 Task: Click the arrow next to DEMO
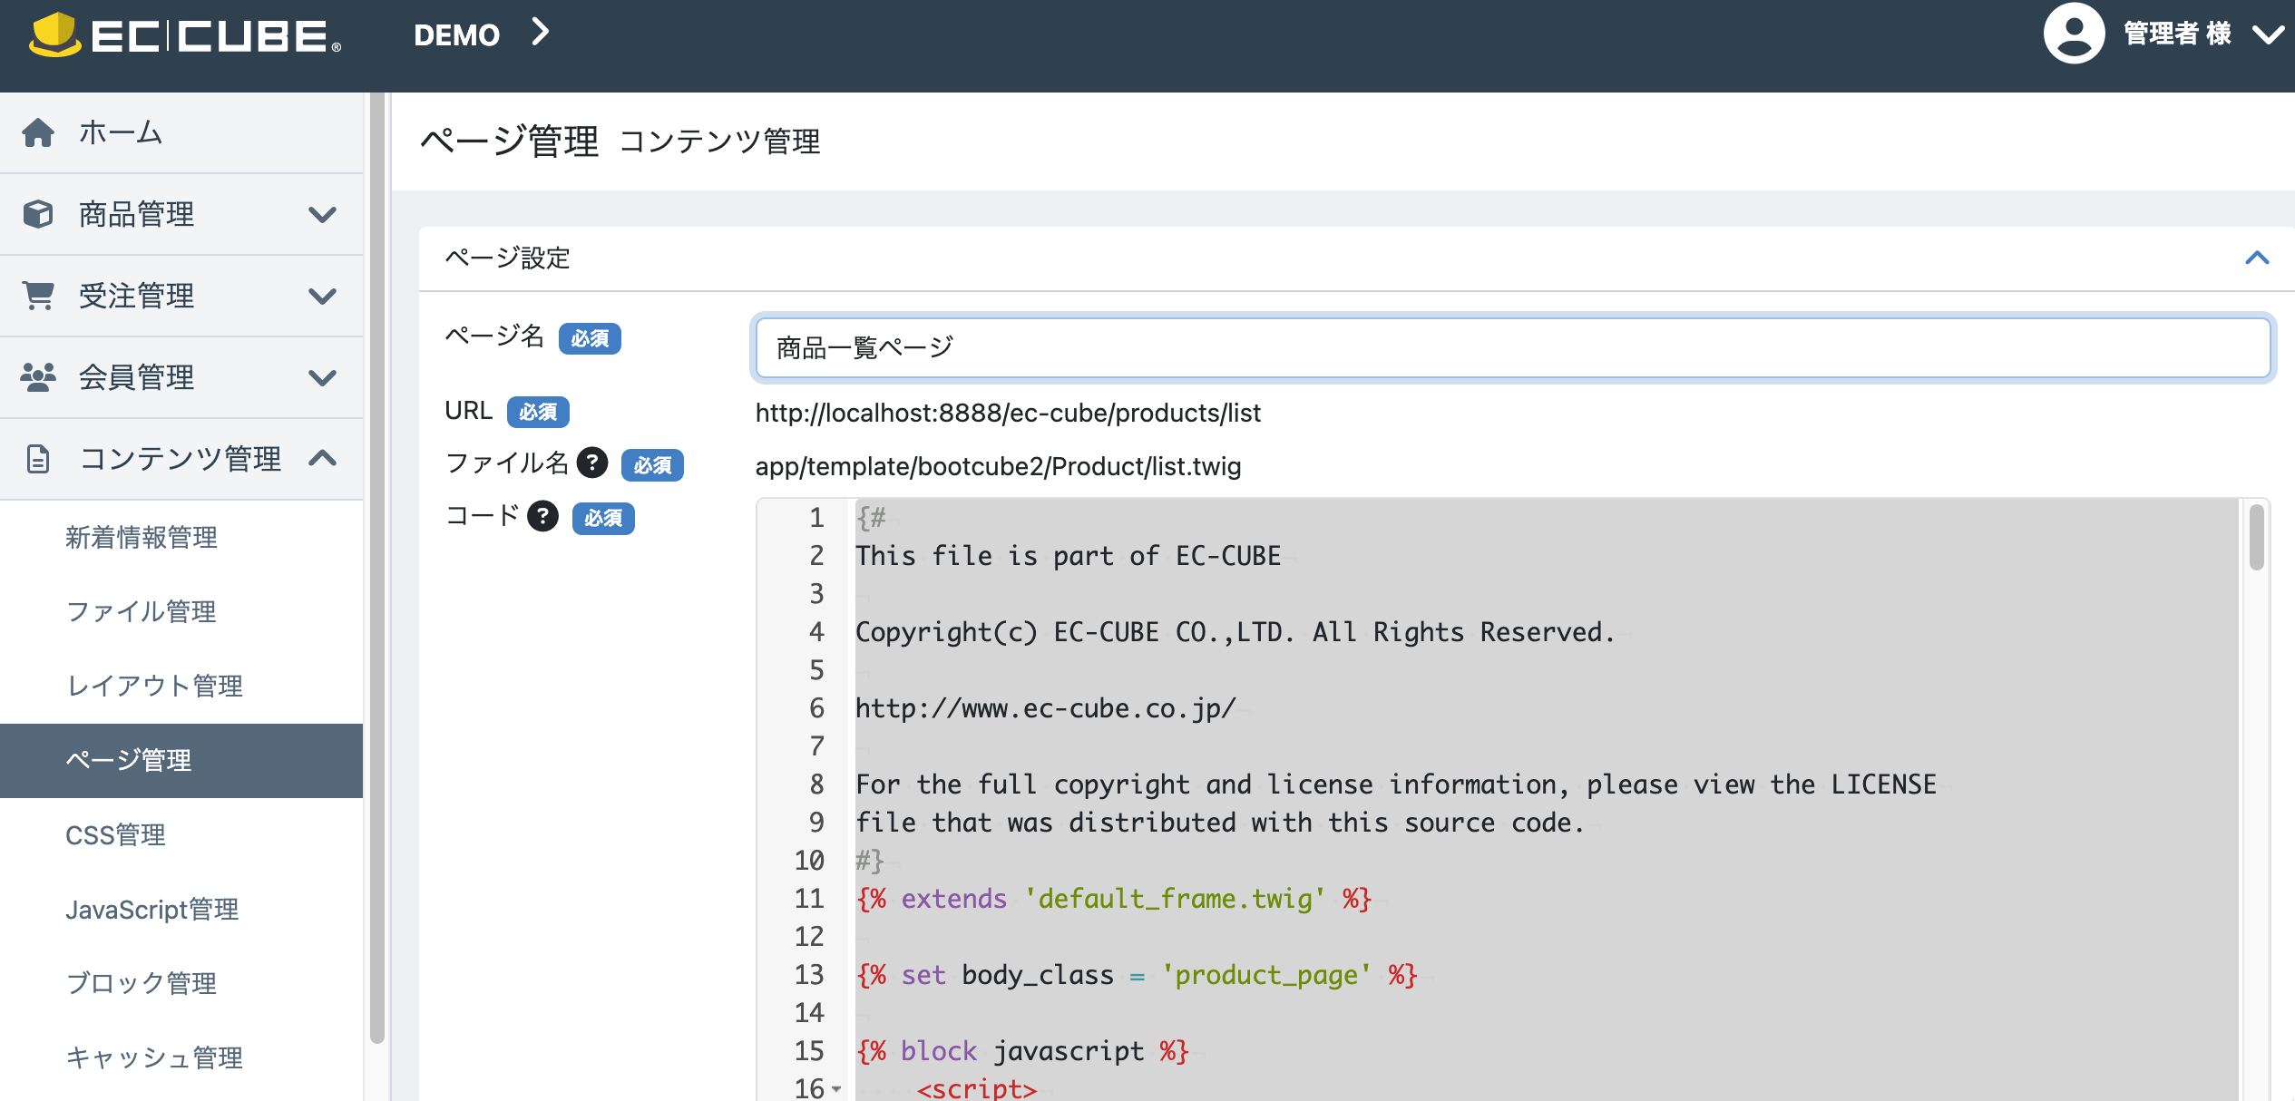click(541, 33)
